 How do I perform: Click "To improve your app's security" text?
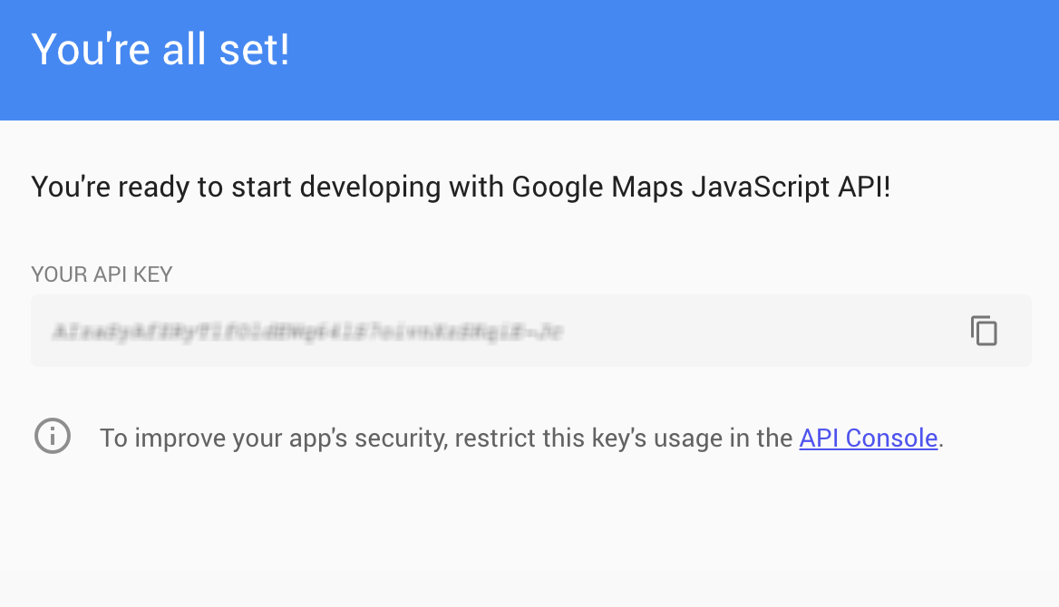pyautogui.click(x=272, y=438)
